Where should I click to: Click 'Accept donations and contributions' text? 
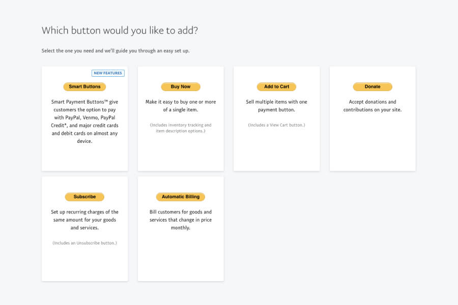(x=373, y=106)
